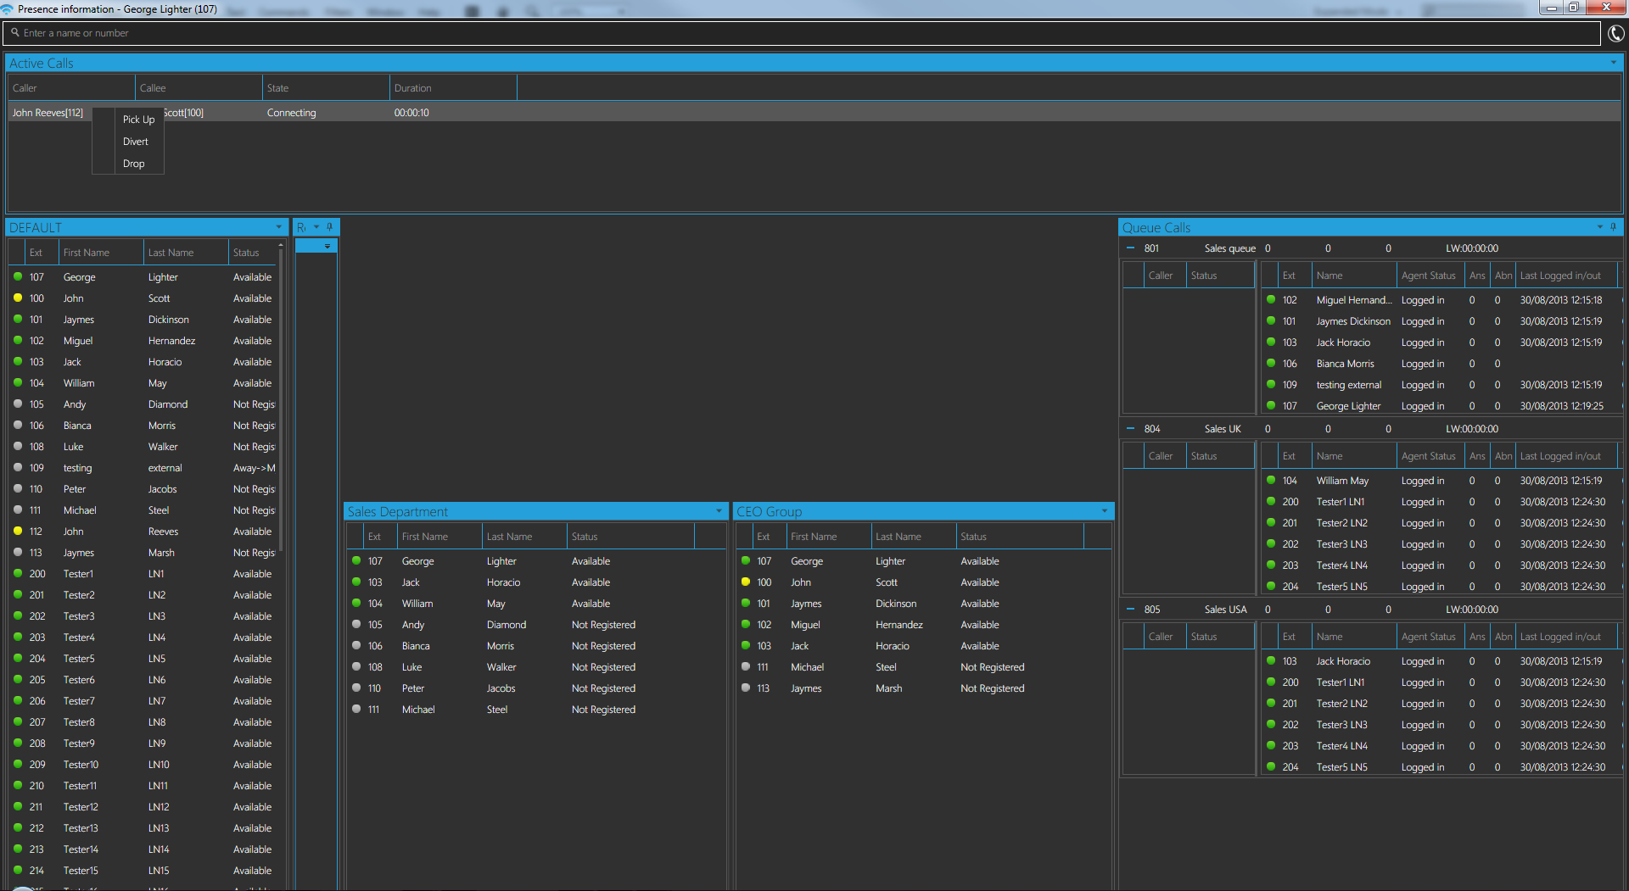Select Divert in the call context menu
Screen dimensions: 1629x891
coord(136,142)
